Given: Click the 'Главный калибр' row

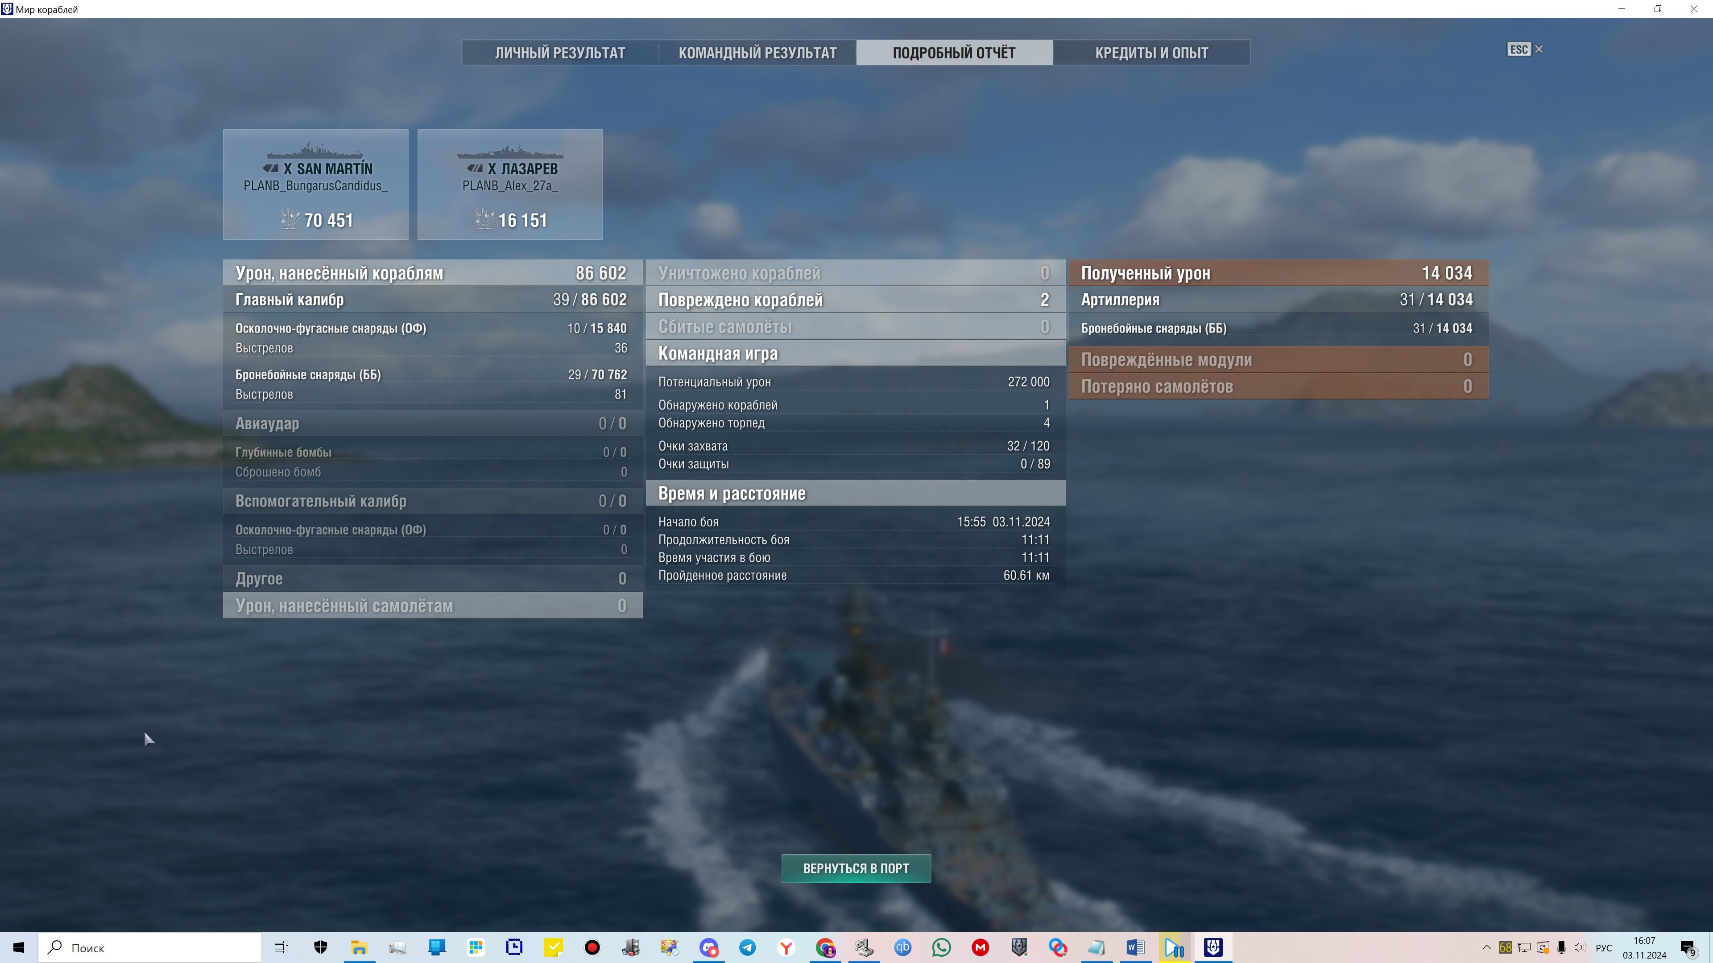Looking at the screenshot, I should [x=433, y=300].
